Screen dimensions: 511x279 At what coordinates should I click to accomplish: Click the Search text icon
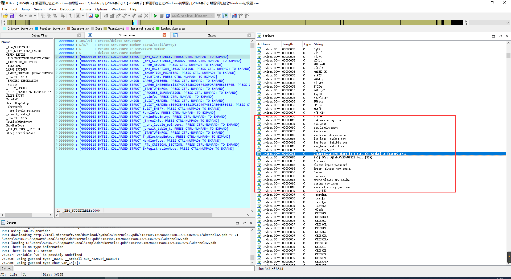pyautogui.click(x=49, y=16)
